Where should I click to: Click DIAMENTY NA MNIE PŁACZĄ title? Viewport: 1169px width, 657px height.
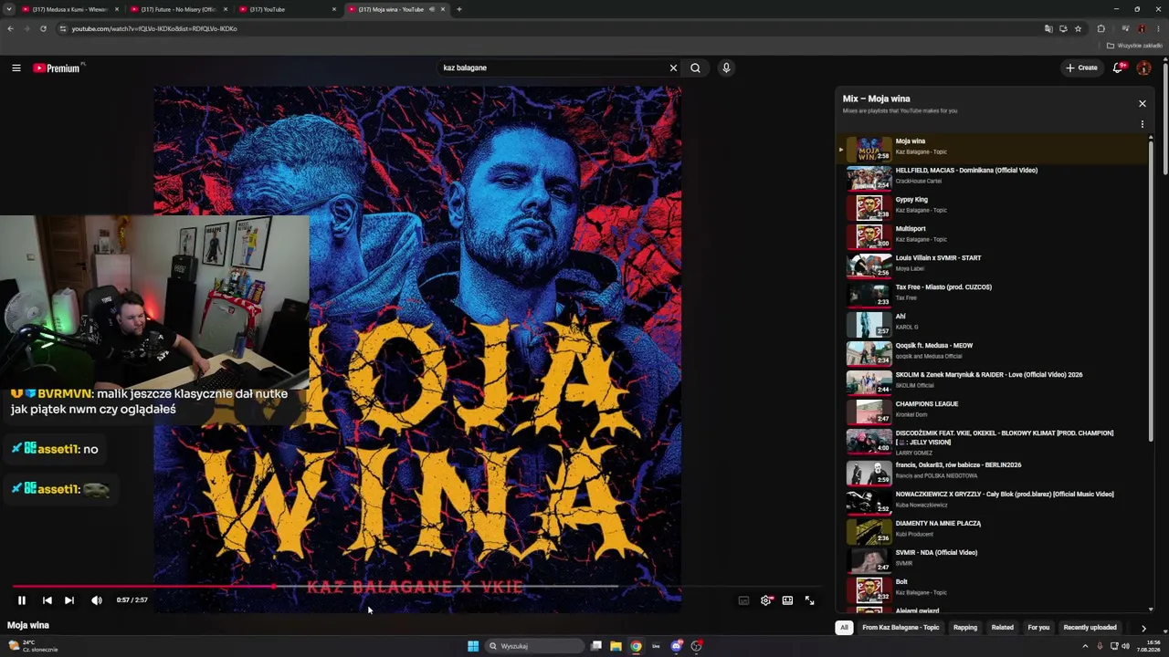[x=938, y=524]
